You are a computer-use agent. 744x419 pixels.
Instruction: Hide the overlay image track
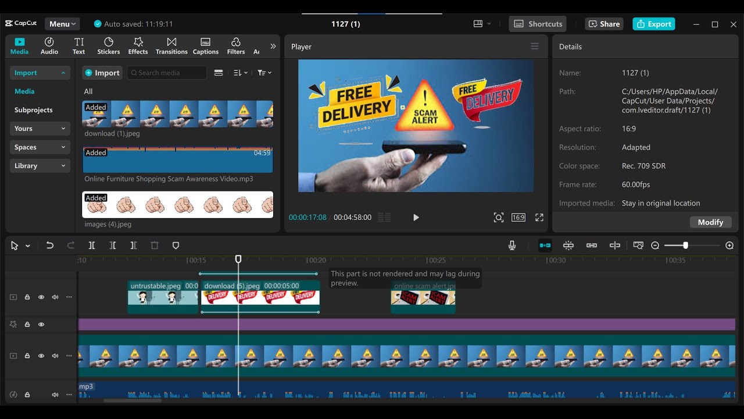coord(41,297)
